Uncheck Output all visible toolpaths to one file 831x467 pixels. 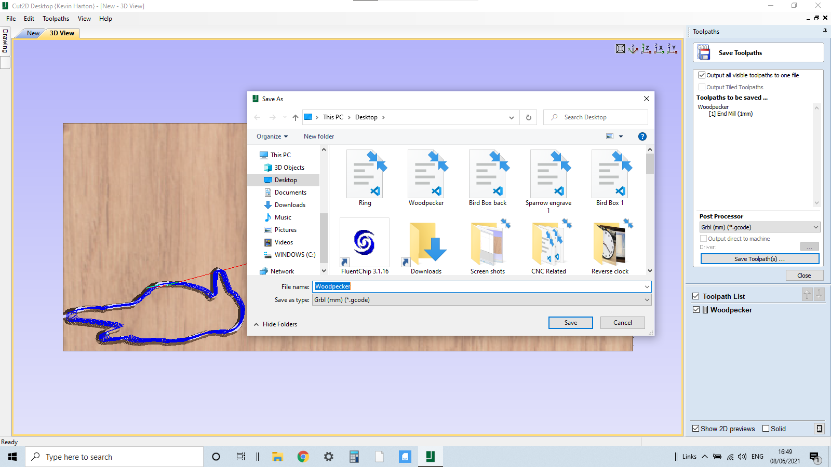coord(702,75)
